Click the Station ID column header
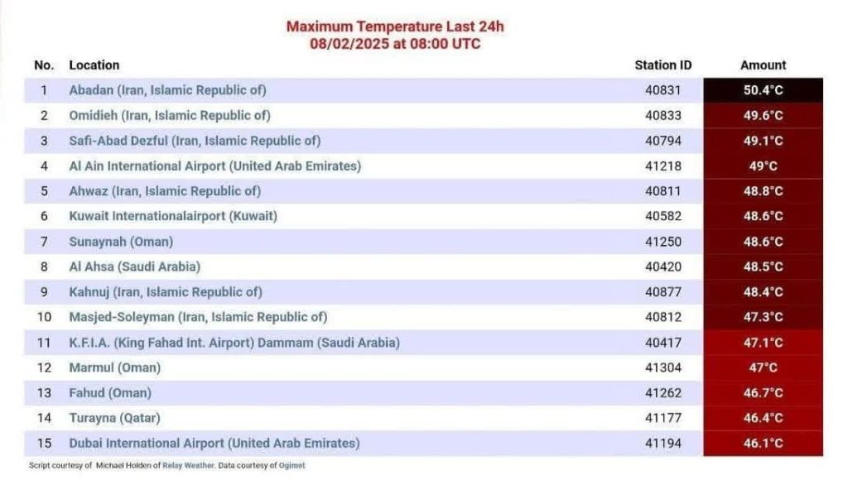Image resolution: width=848 pixels, height=490 pixels. point(663,65)
